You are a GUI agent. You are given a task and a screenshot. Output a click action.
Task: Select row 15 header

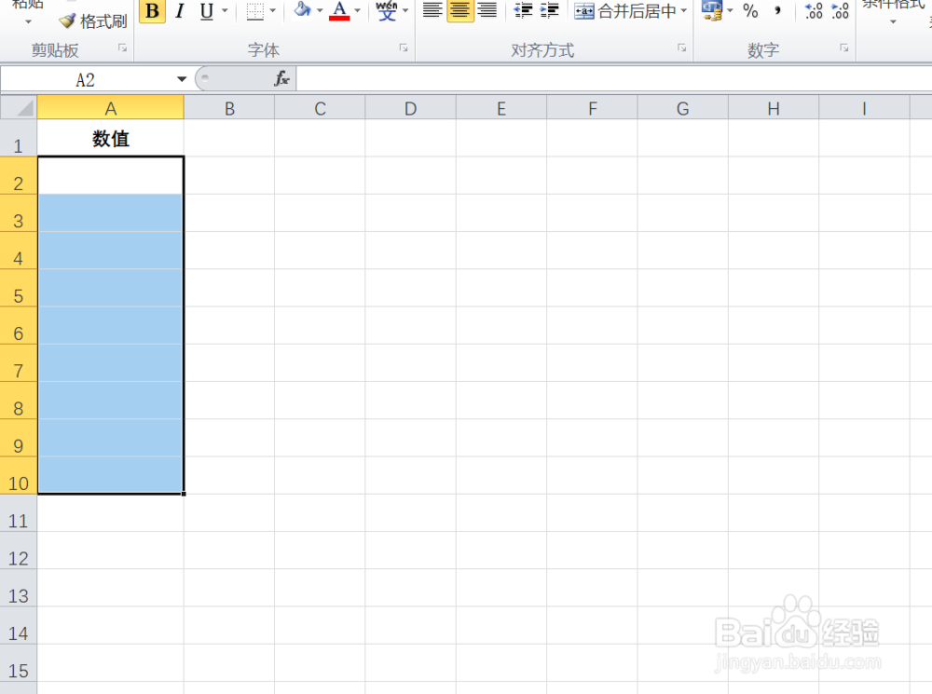coord(19,663)
